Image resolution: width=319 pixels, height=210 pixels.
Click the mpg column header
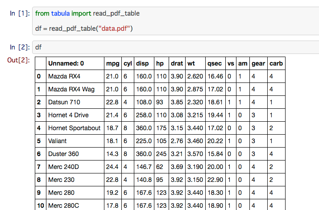pyautogui.click(x=113, y=63)
